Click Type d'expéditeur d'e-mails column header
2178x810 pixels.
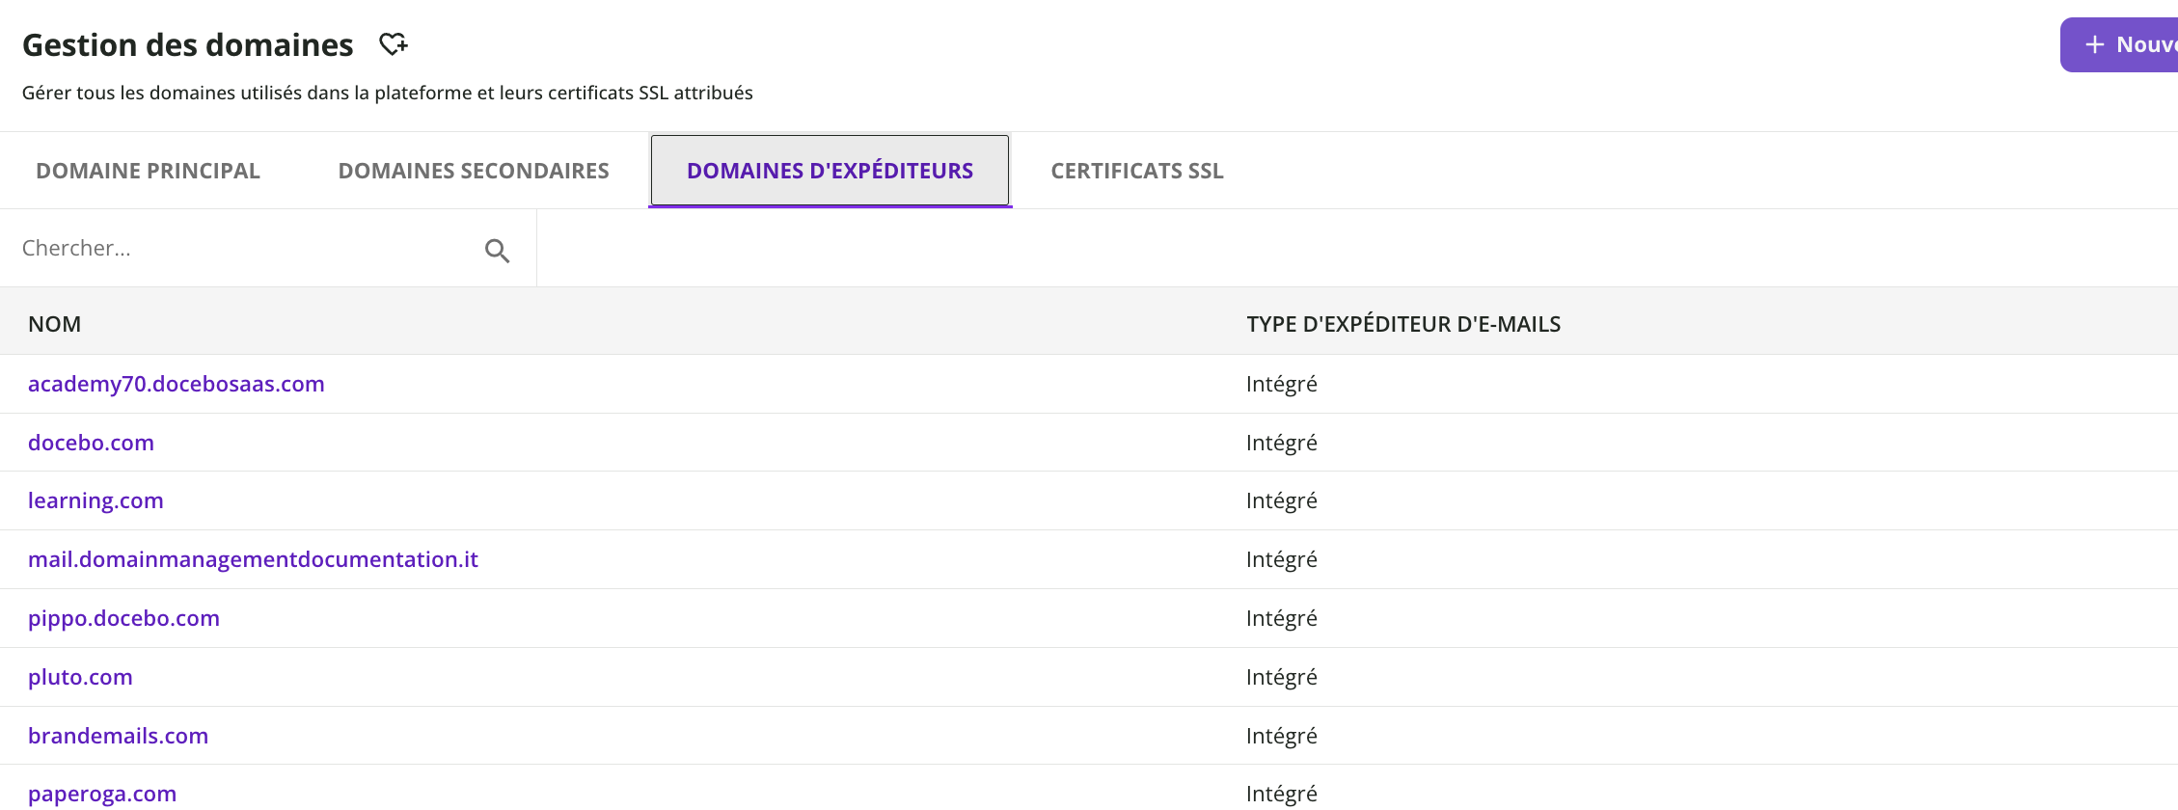click(x=1403, y=324)
